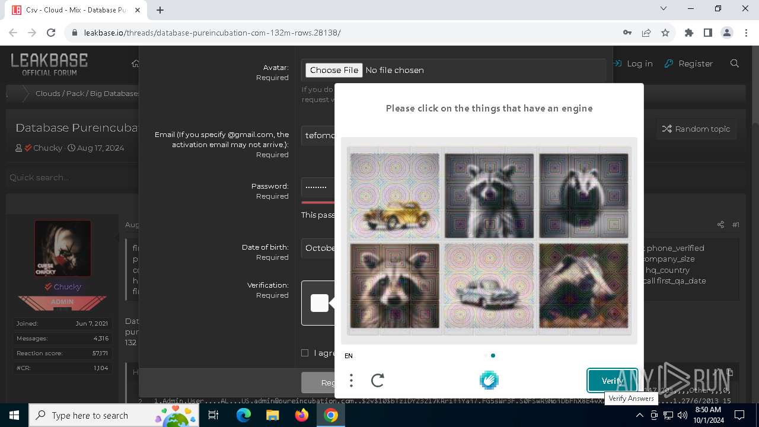Bookmark this tab with star icon

665,33
